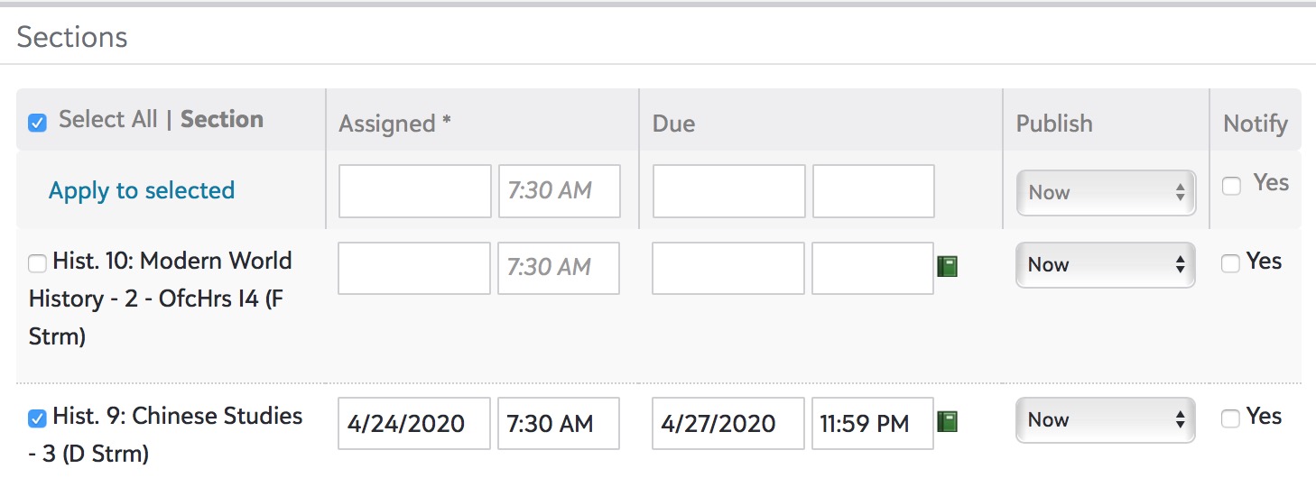Click the green book icon for Modern World History
The width and height of the screenshot is (1316, 487).
(947, 266)
